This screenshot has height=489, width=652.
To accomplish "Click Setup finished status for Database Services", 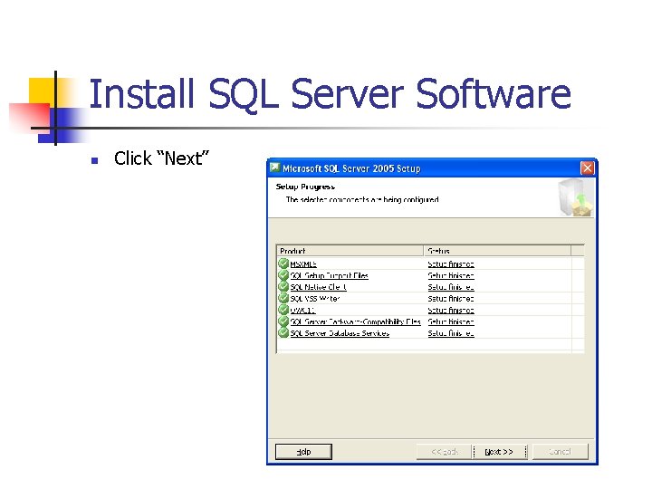I will coord(451,333).
